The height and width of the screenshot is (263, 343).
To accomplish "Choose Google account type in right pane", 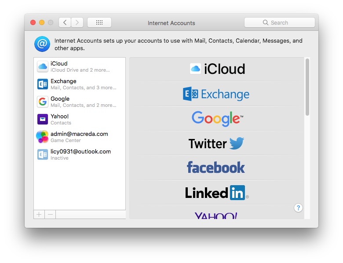I will click(x=217, y=119).
